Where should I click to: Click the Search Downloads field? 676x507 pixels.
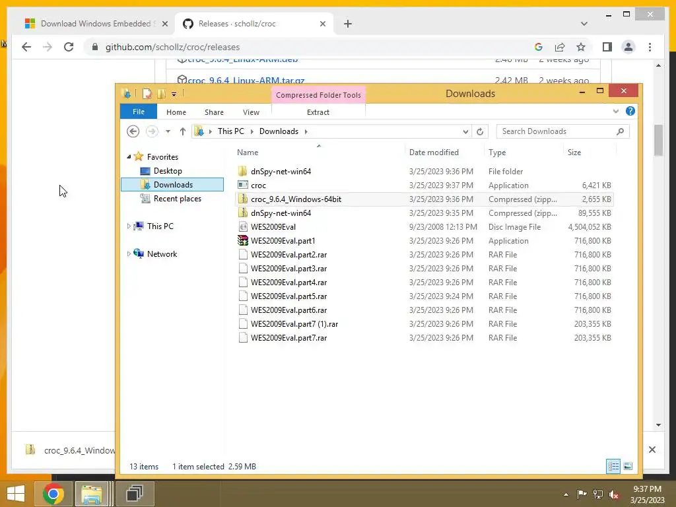562,131
